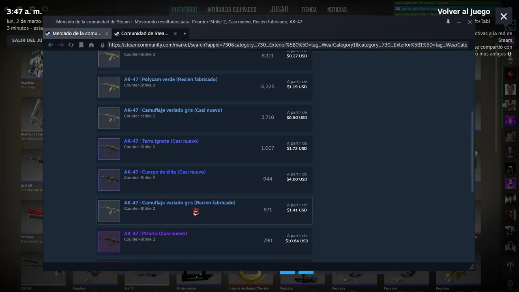Switch to Comunidad de Steam tab
This screenshot has width=519, height=292.
[146, 34]
